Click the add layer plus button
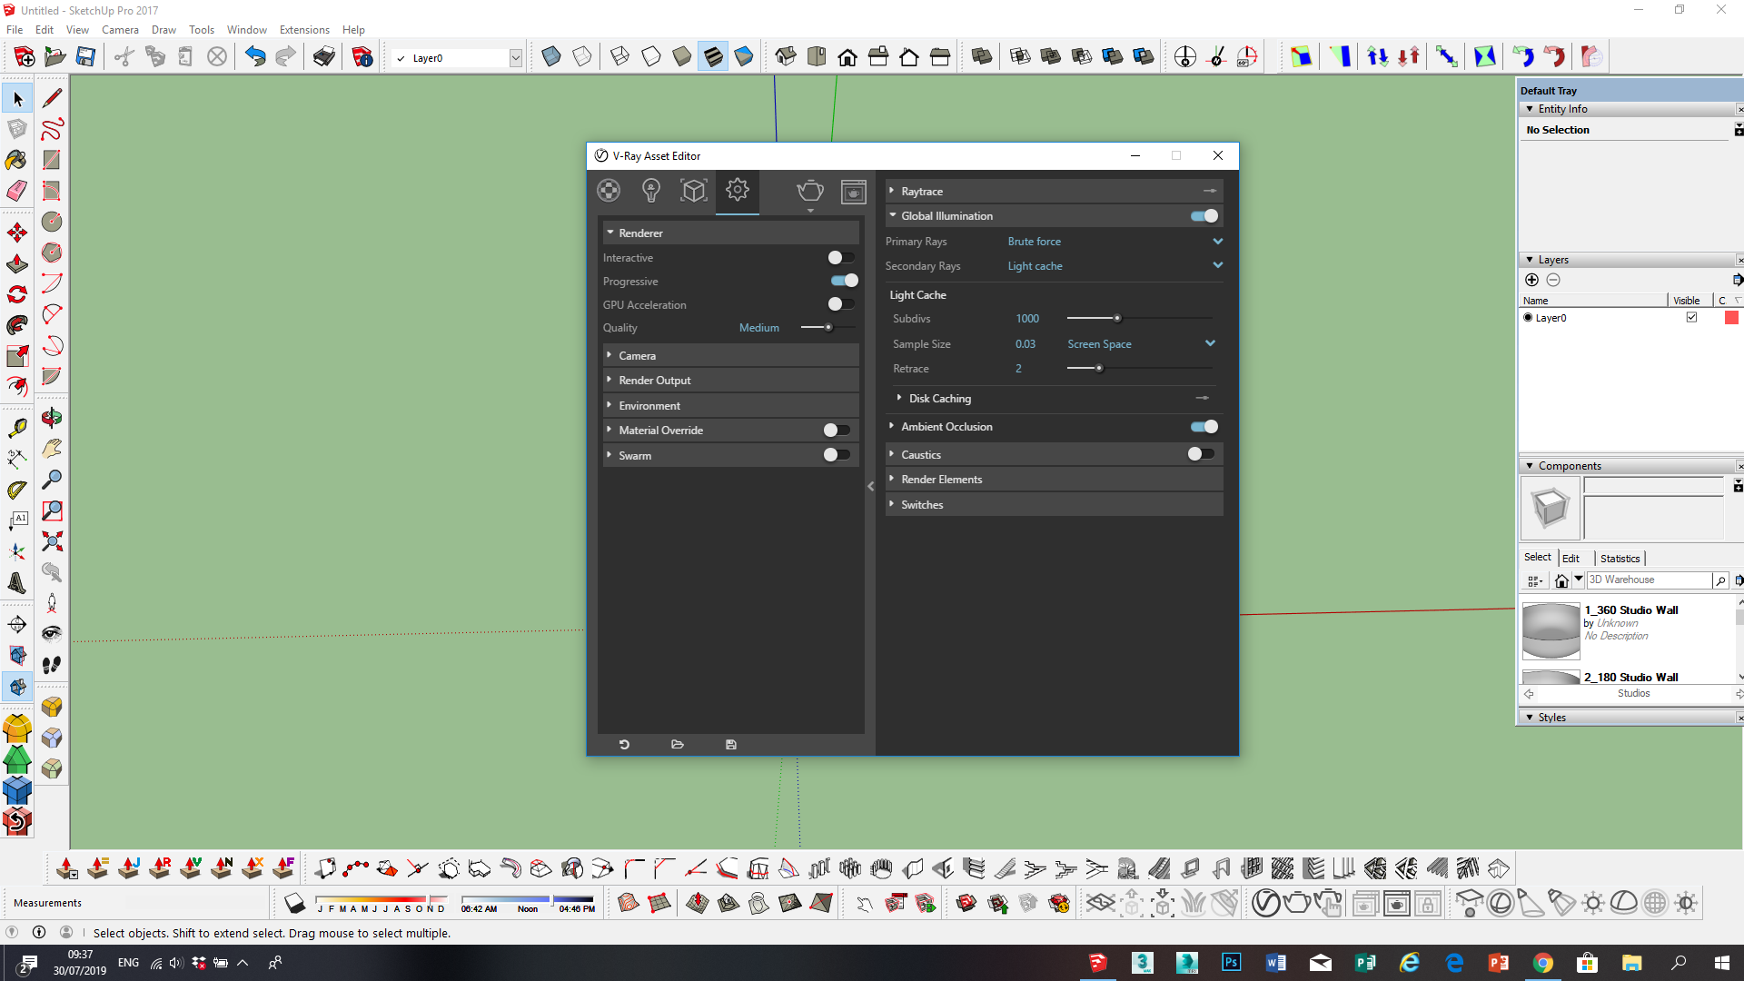This screenshot has width=1744, height=981. pos(1531,280)
